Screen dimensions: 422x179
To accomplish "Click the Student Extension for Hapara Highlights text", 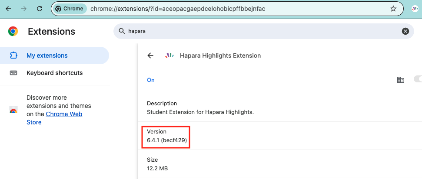I will [x=200, y=112].
